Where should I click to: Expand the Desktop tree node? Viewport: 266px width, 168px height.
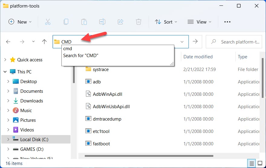pos(8,82)
